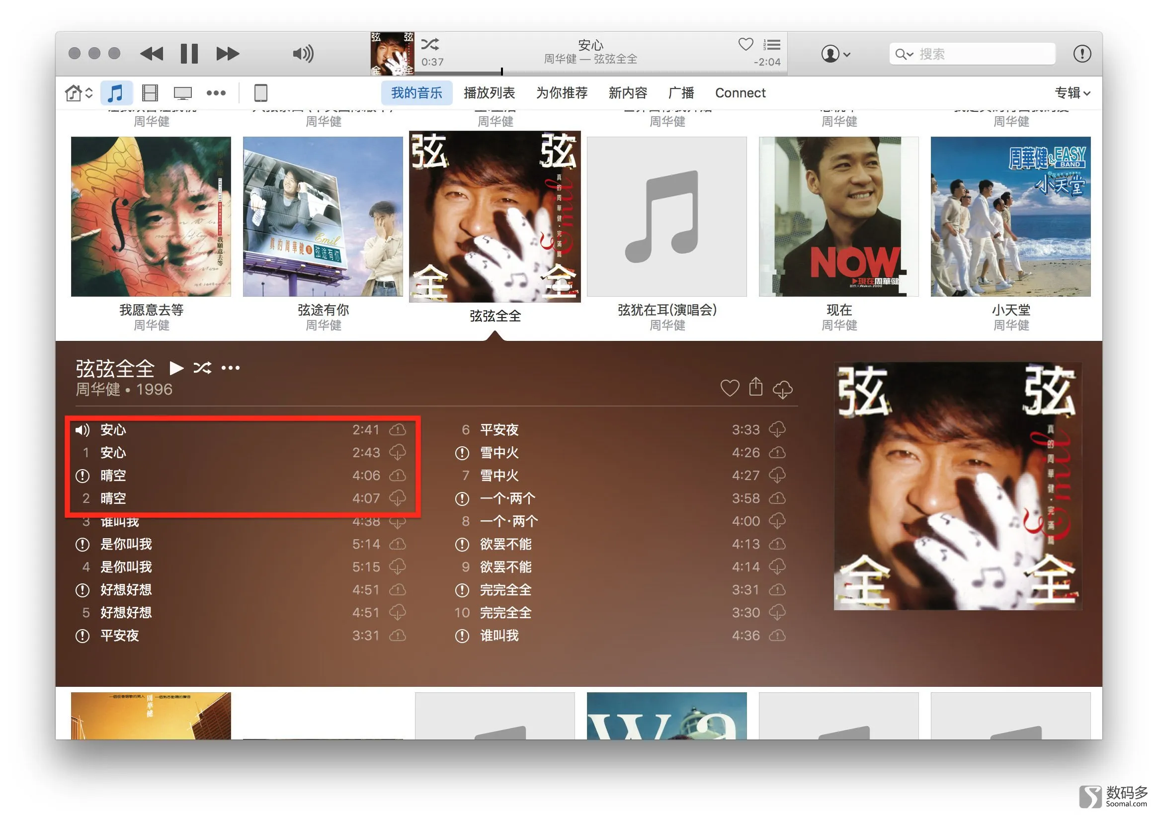Image resolution: width=1158 pixels, height=819 pixels.
Task: Love the playing song with the heart icon
Action: point(745,44)
